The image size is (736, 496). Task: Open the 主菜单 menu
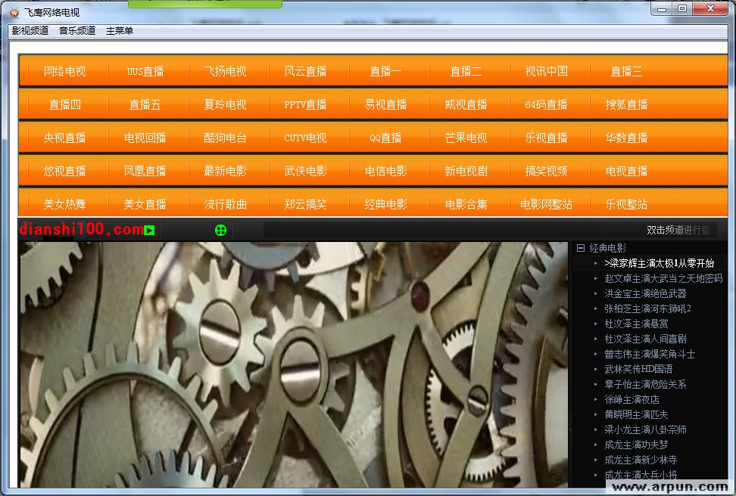[x=119, y=31]
